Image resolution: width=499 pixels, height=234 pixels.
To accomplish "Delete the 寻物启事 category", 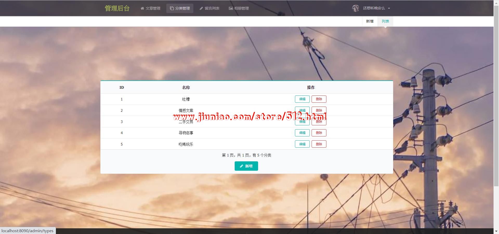I will point(319,133).
